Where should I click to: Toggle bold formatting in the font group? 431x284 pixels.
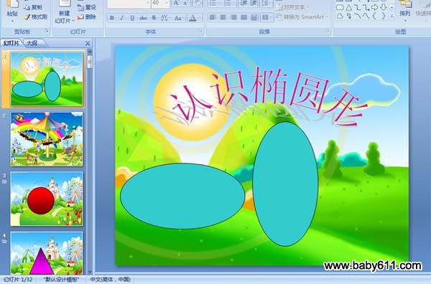click(112, 18)
